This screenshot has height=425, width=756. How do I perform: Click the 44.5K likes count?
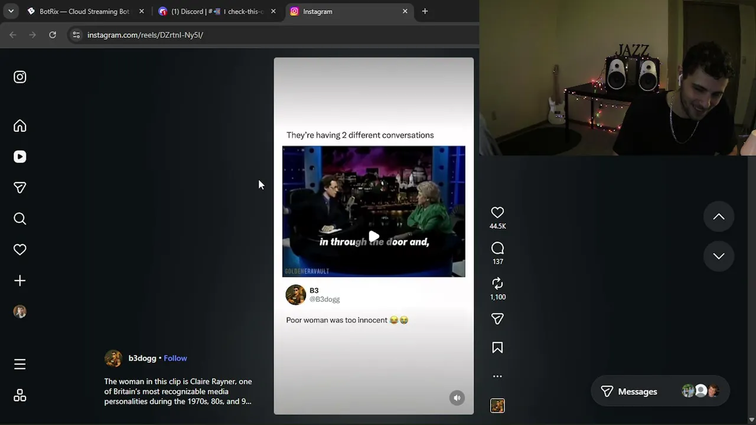tap(497, 226)
